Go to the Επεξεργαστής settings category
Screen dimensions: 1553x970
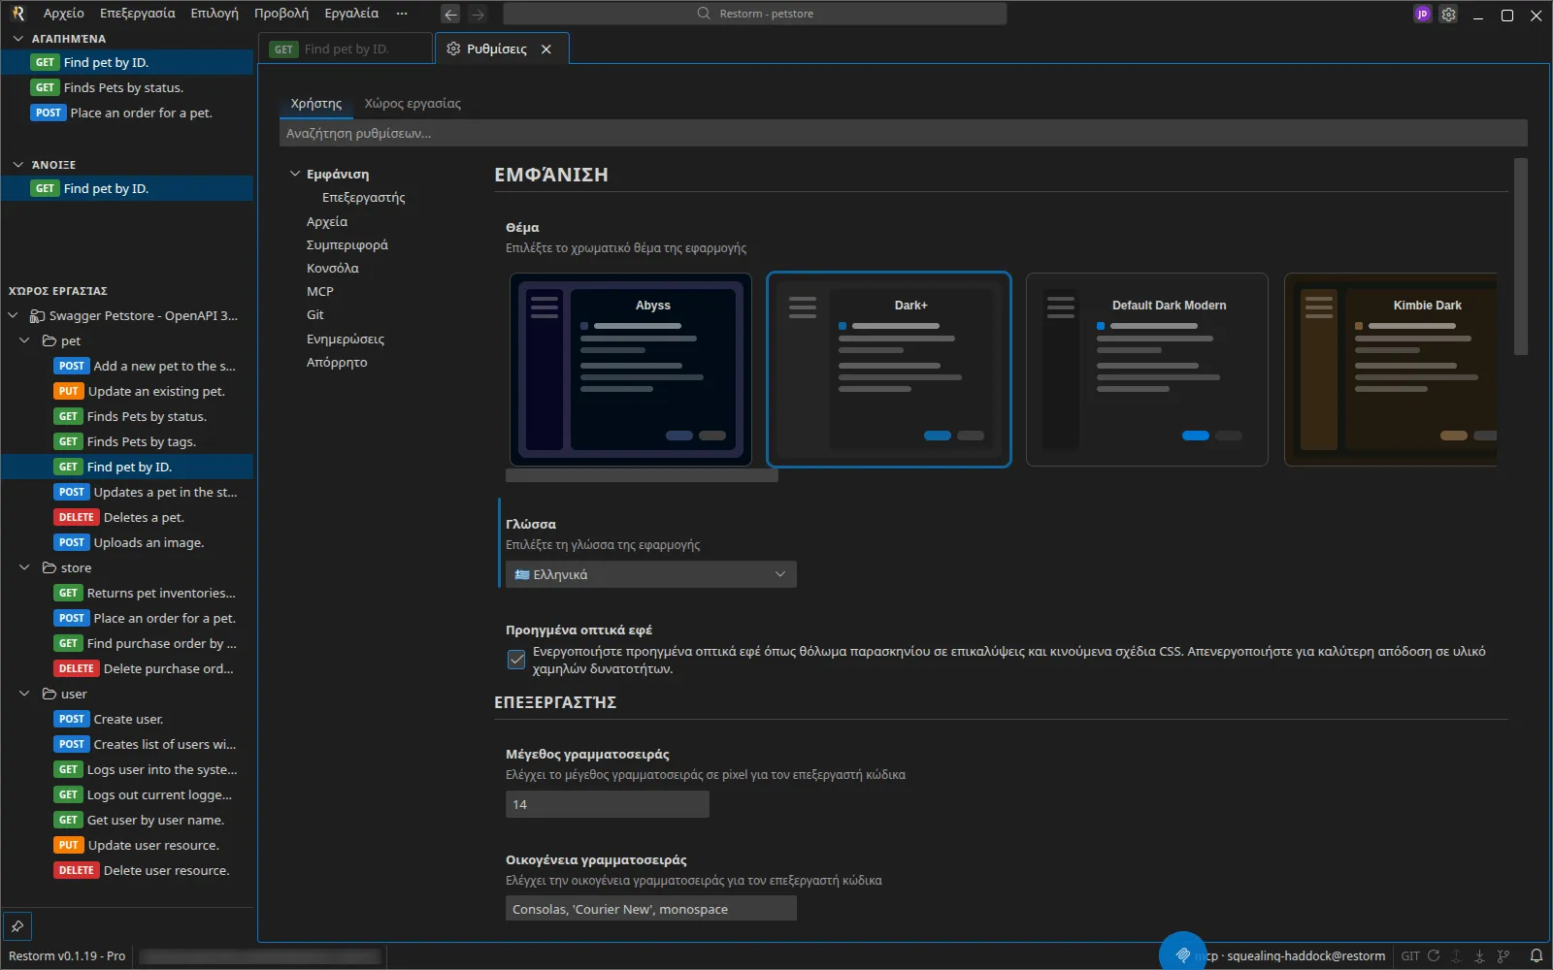tap(364, 197)
